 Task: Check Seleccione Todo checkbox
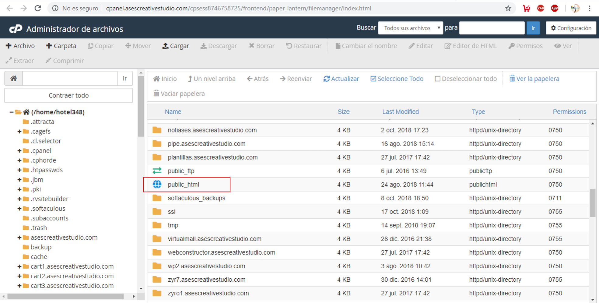tap(373, 79)
